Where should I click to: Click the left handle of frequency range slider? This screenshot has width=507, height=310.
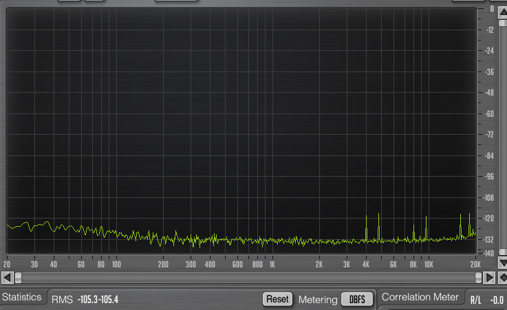18,278
